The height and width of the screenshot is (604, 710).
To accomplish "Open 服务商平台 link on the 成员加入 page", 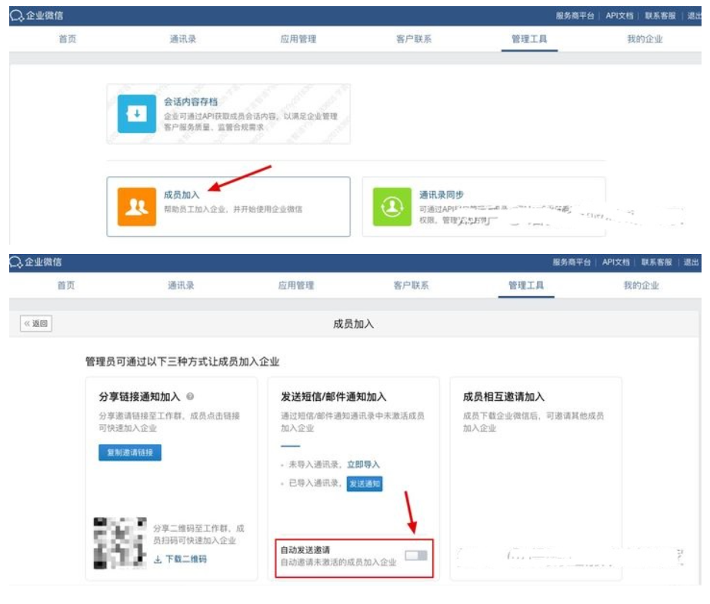I will [572, 262].
